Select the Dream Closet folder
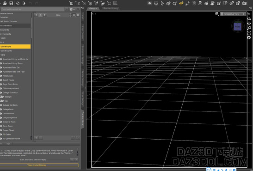253x171 pixels. pyautogui.click(x=8, y=130)
